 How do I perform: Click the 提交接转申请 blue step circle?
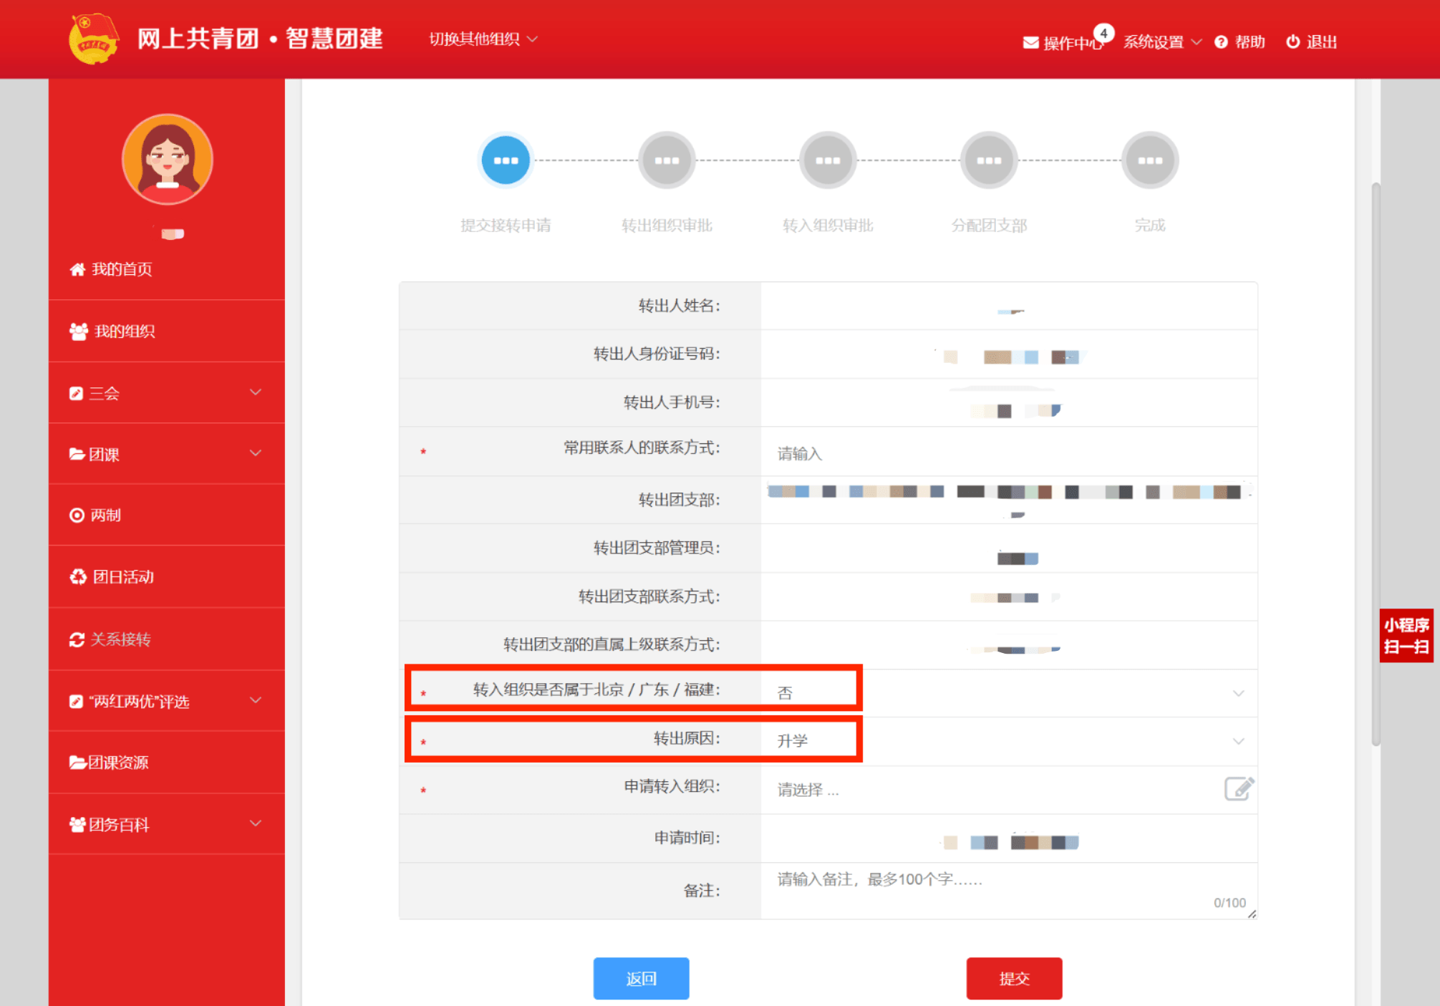(506, 160)
